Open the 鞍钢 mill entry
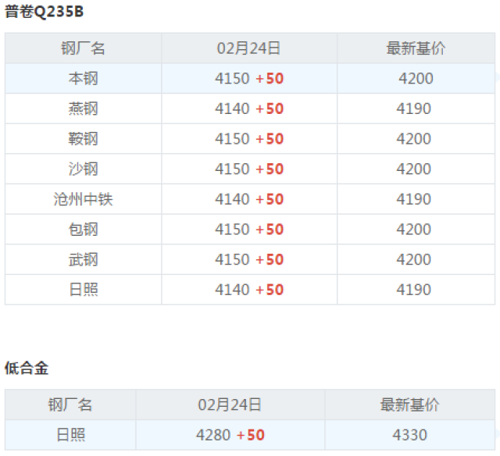The height and width of the screenshot is (456, 500). coord(84,139)
